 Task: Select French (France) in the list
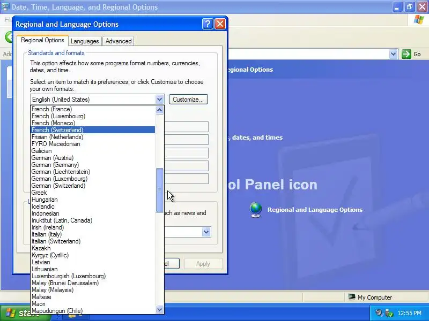[93, 109]
